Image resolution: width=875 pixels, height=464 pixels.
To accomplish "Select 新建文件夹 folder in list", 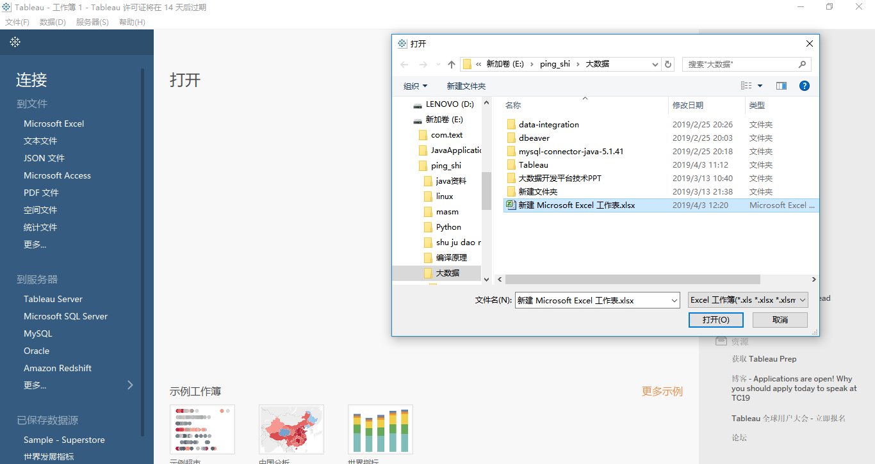I will coord(532,192).
